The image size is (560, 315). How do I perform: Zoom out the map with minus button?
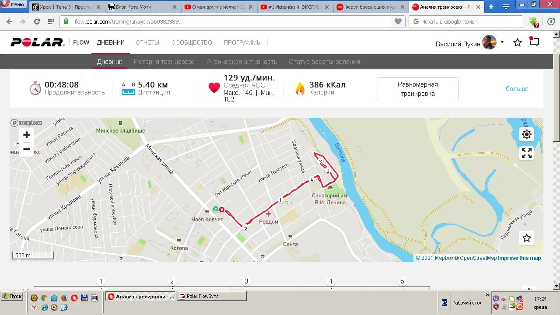(x=26, y=149)
